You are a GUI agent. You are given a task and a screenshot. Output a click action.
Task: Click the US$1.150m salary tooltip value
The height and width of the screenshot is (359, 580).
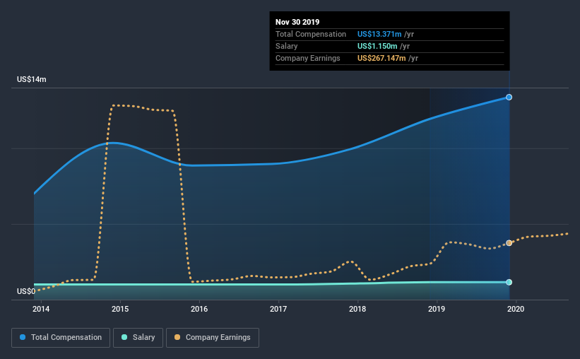[377, 46]
